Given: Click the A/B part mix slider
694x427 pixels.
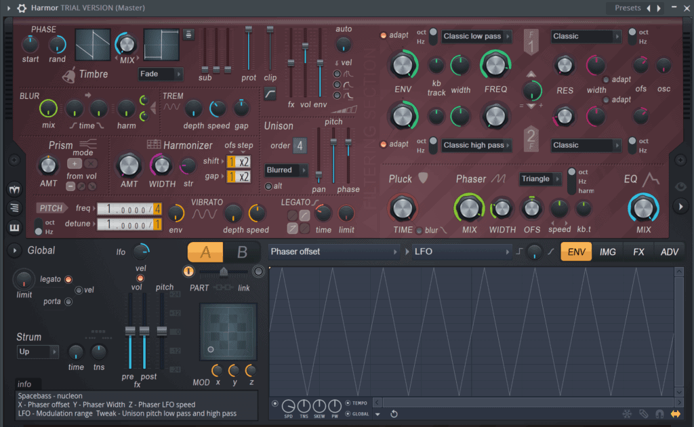Looking at the screenshot, I should click(x=224, y=271).
